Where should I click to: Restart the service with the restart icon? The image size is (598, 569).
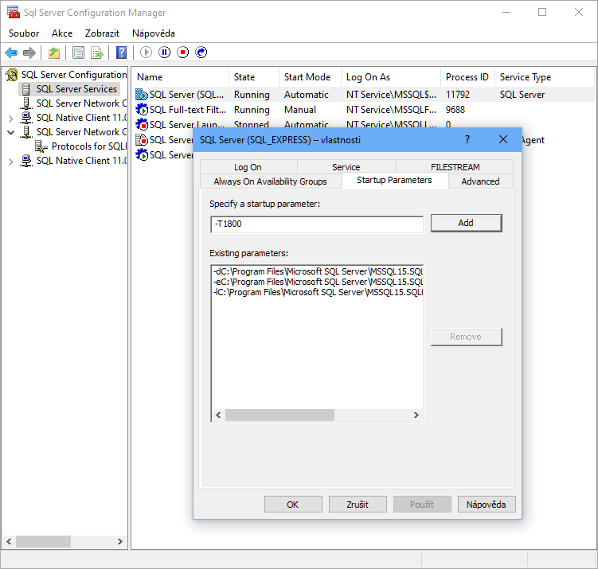coord(201,53)
